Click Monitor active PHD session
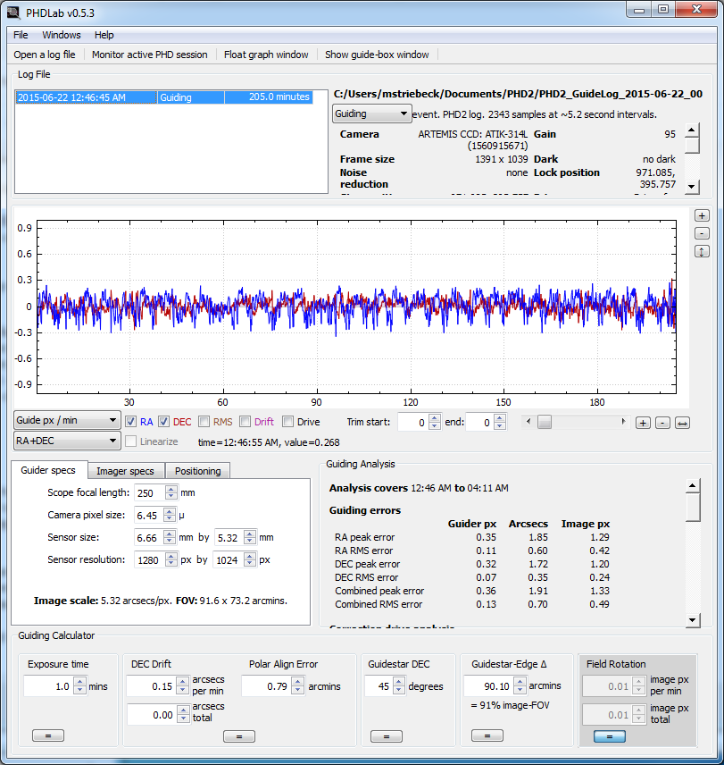Viewport: 724px width, 765px height. [150, 55]
